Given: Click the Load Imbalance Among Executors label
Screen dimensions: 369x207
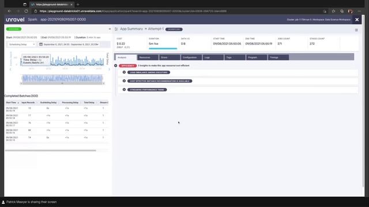Looking at the screenshot, I should (x=149, y=72).
